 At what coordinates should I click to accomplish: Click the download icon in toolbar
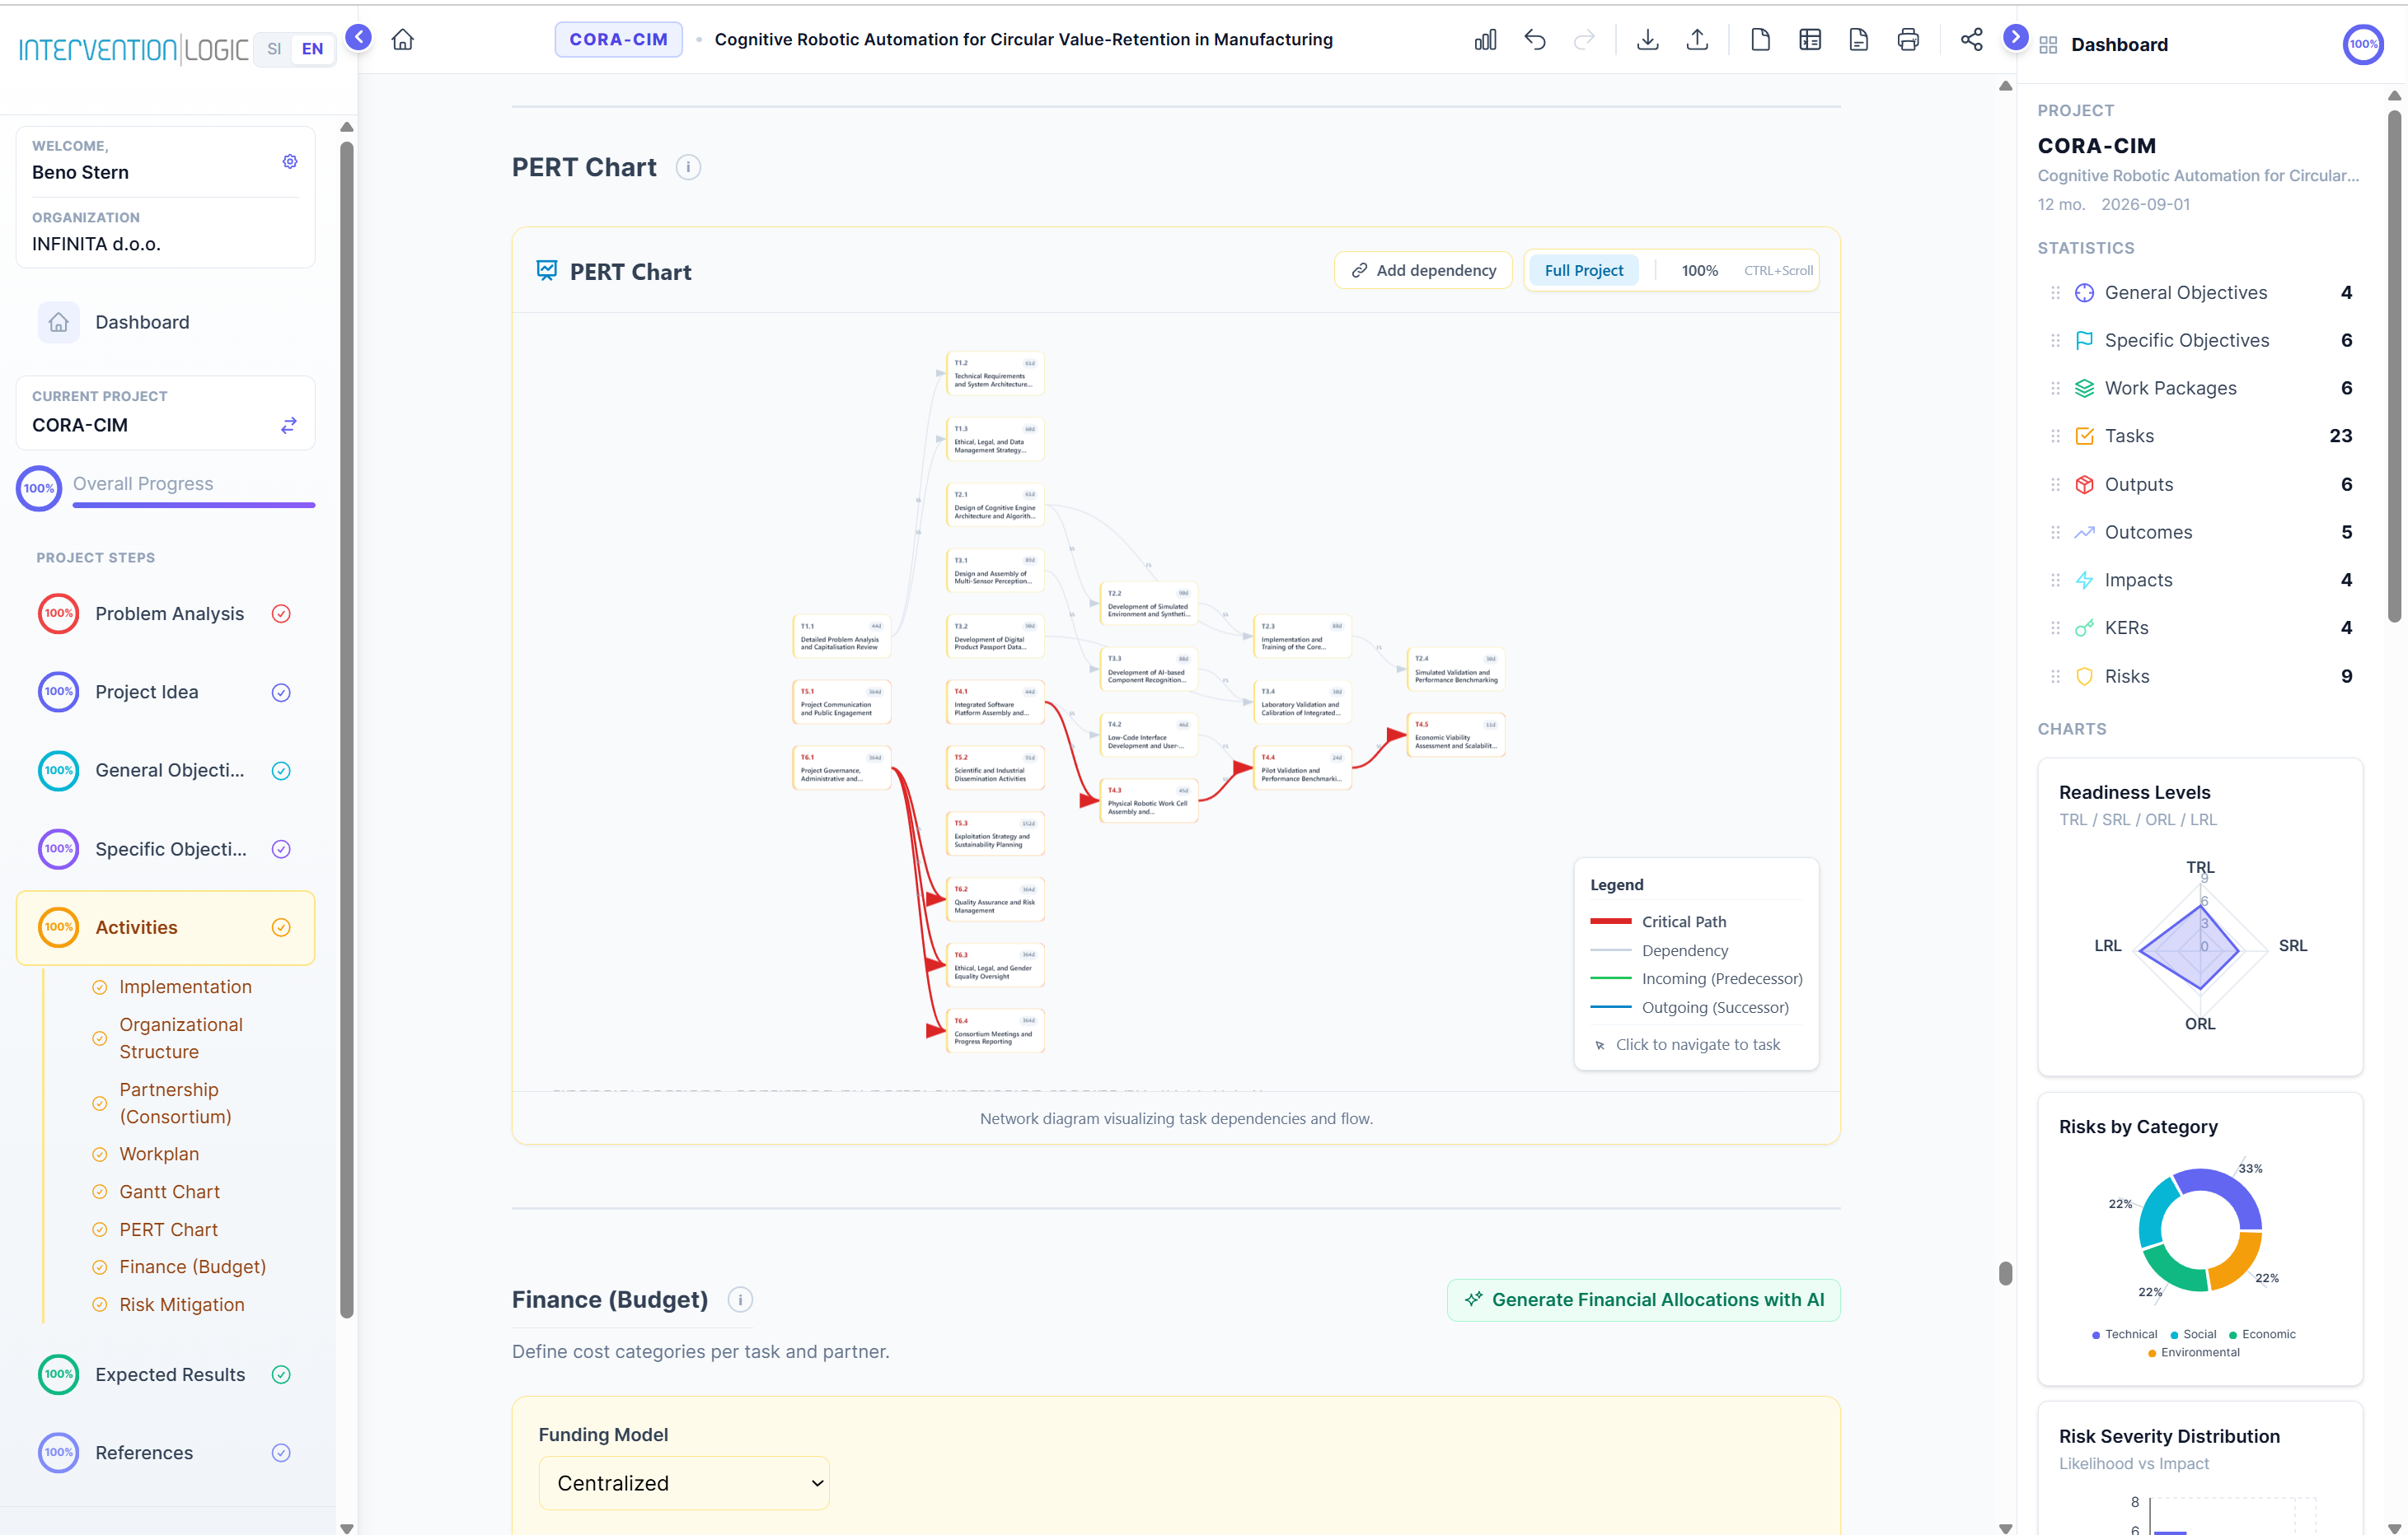pyautogui.click(x=1647, y=40)
